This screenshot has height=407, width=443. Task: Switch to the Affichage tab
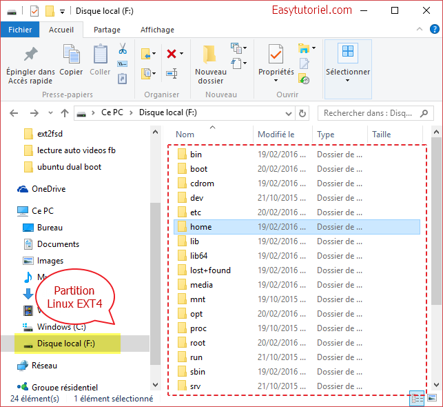tap(156, 30)
